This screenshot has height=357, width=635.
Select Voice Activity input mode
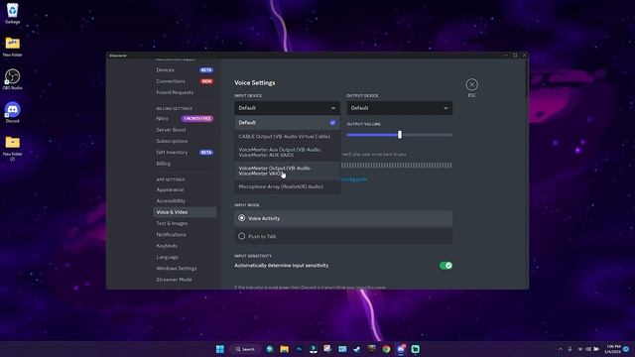coord(343,218)
